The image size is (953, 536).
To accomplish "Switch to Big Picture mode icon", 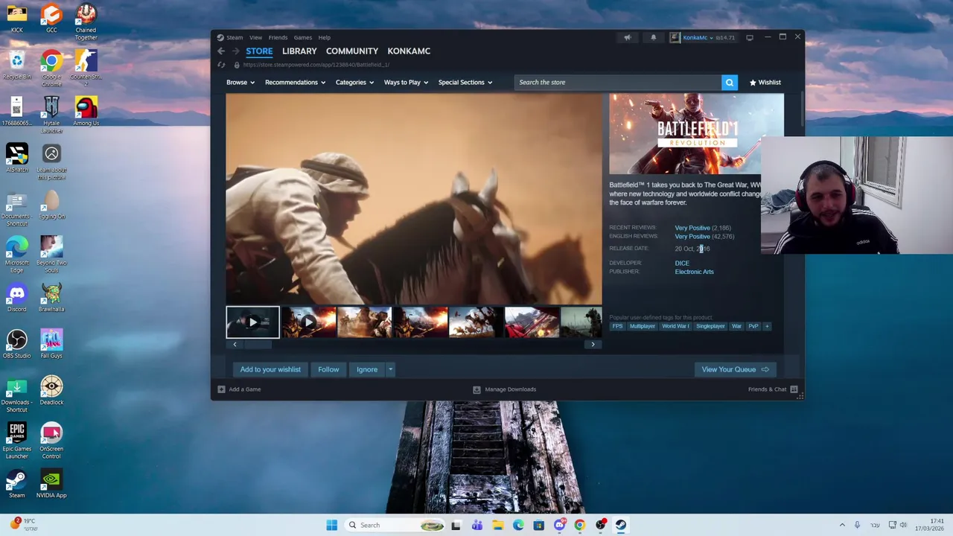I will coord(750,37).
